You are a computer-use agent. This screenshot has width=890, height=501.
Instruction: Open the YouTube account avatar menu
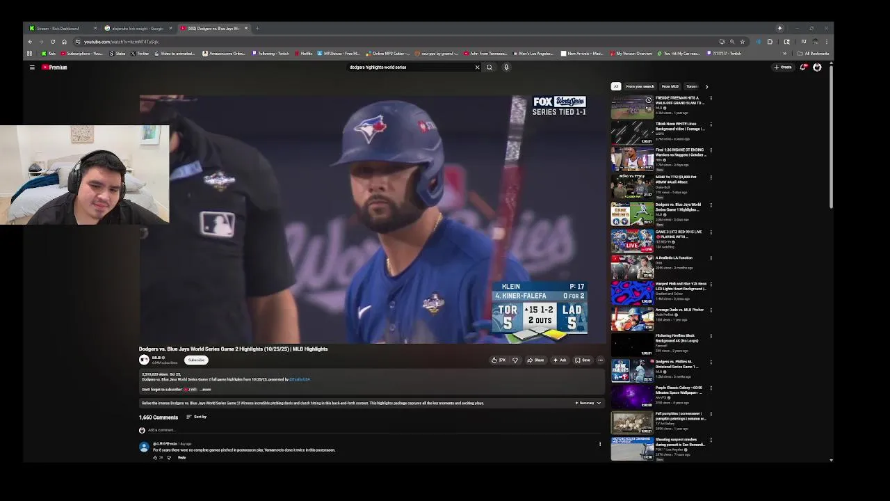pyautogui.click(x=817, y=67)
